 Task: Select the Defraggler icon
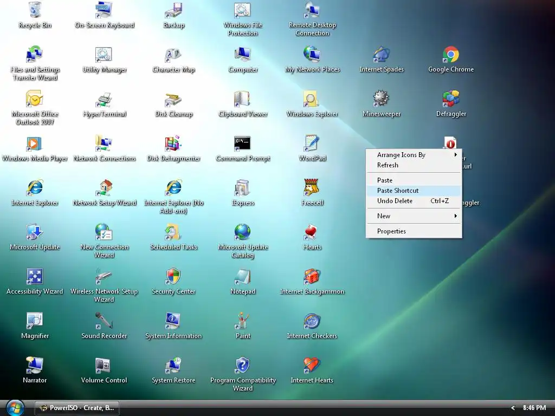pos(451,99)
